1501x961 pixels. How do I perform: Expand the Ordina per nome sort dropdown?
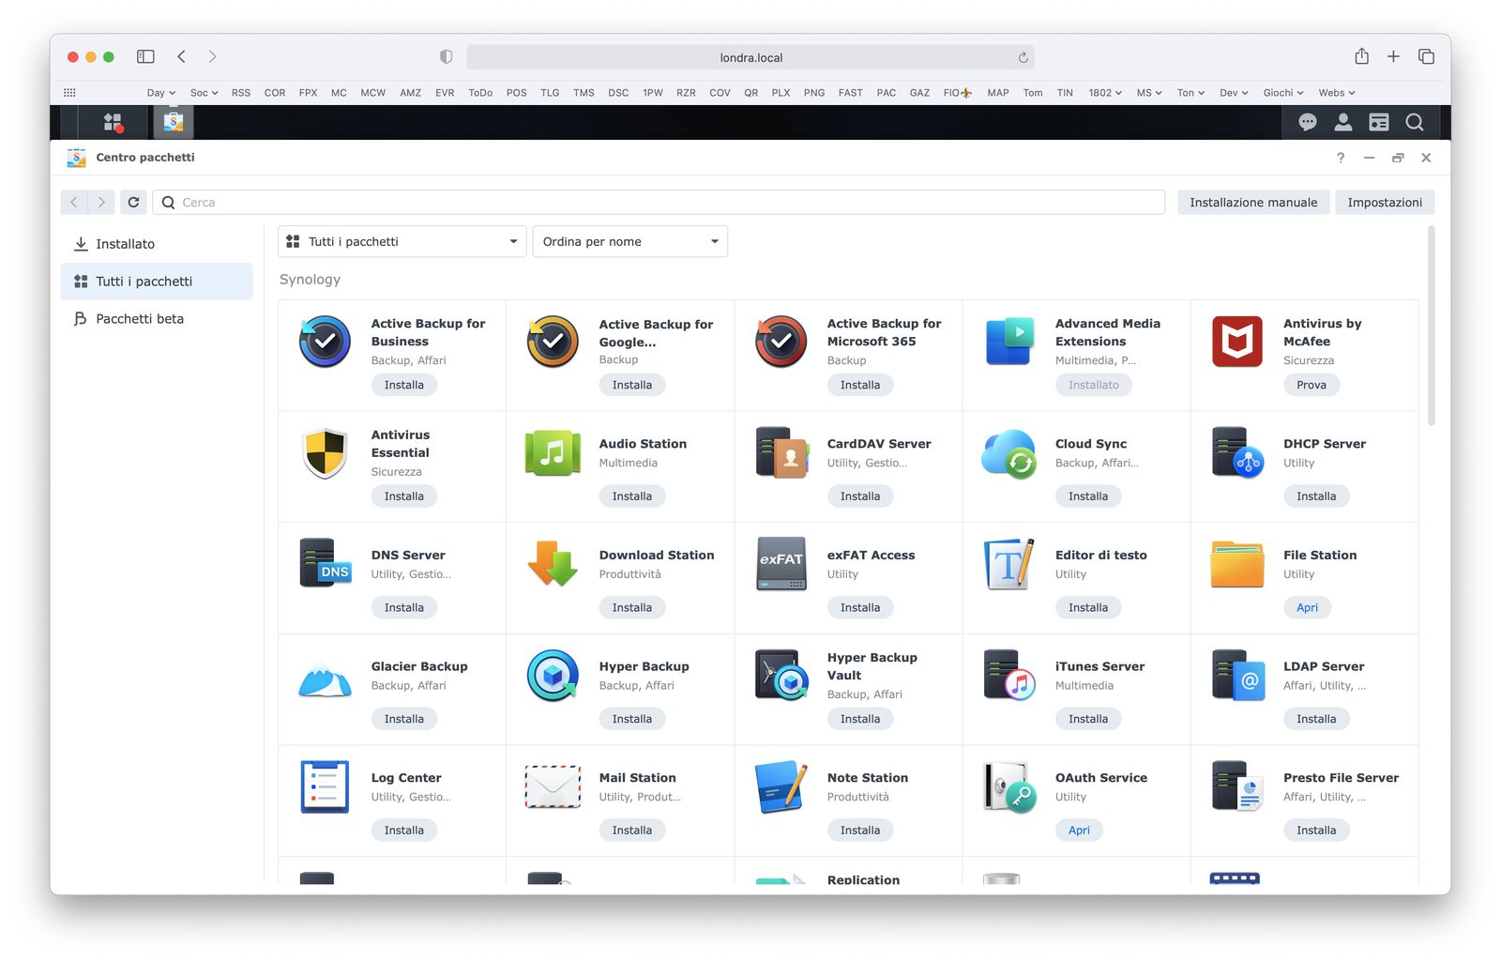(x=630, y=242)
